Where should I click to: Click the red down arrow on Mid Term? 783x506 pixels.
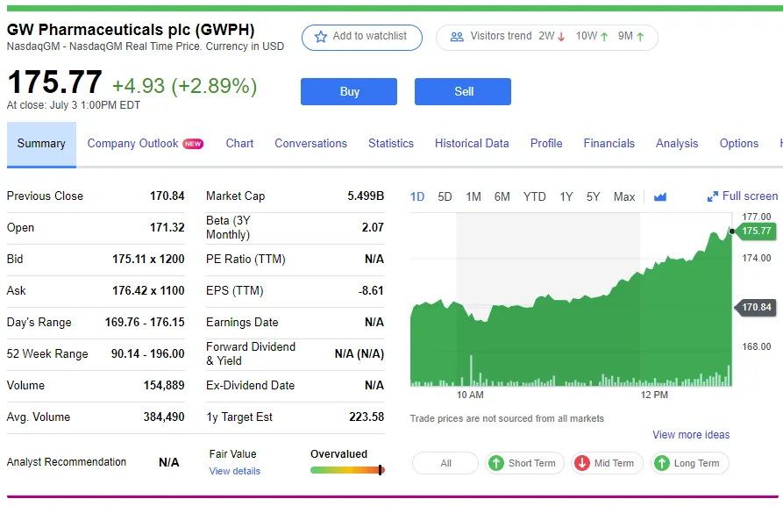pyautogui.click(x=581, y=463)
